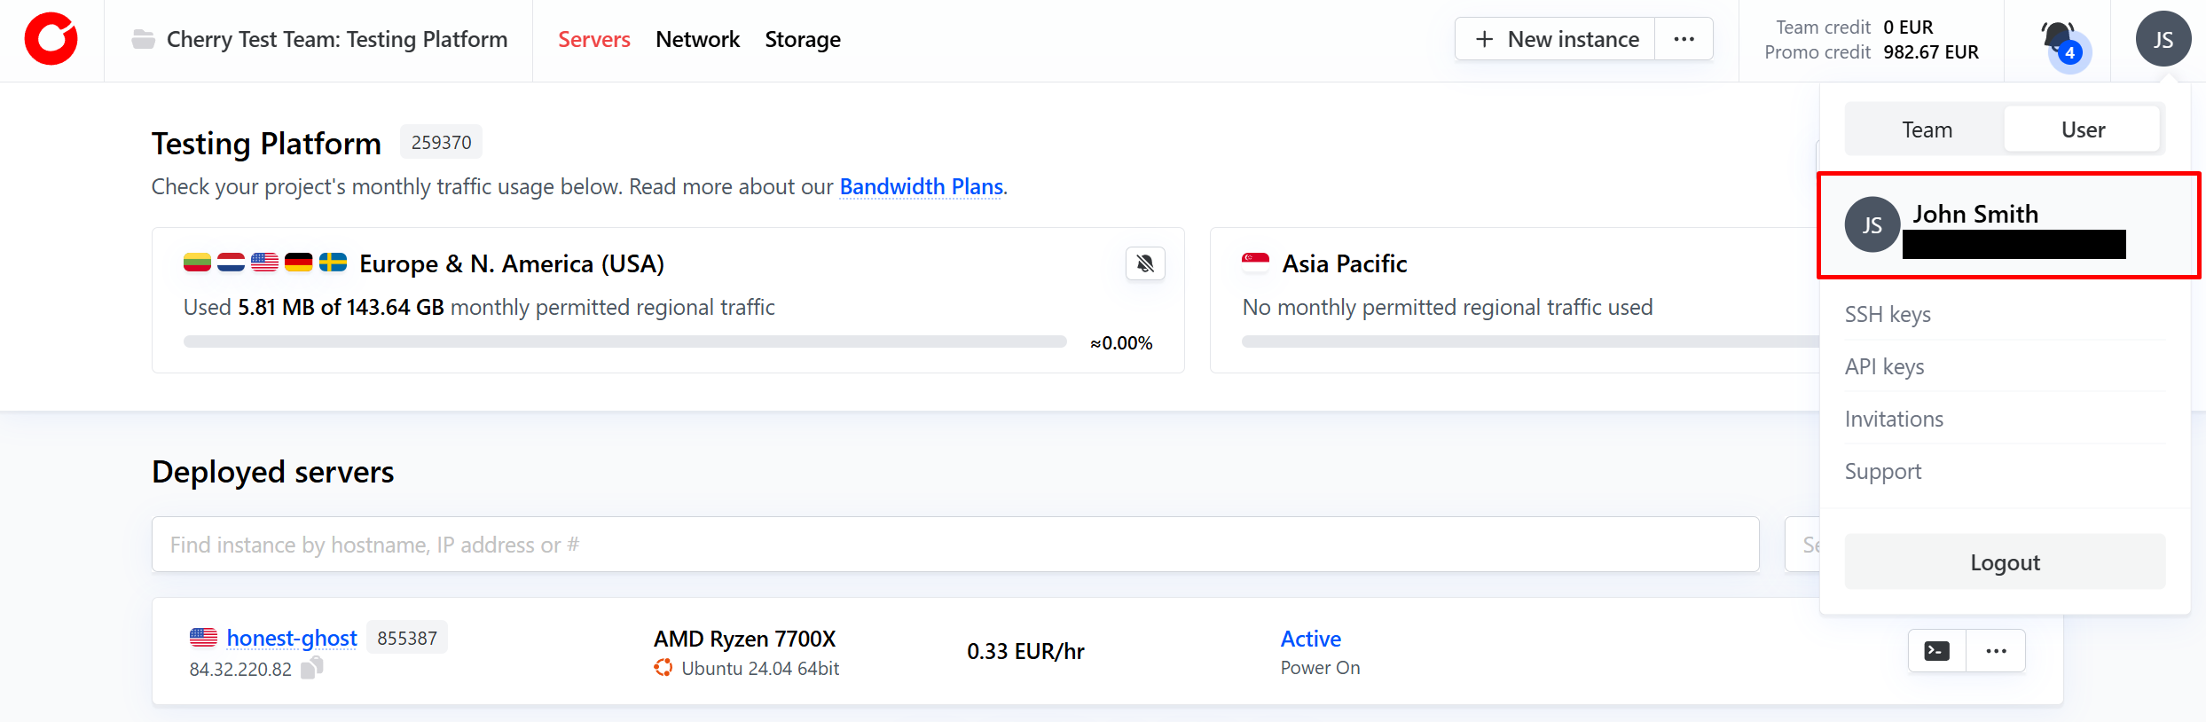
Task: Open the Storage navigation item
Action: (x=802, y=40)
